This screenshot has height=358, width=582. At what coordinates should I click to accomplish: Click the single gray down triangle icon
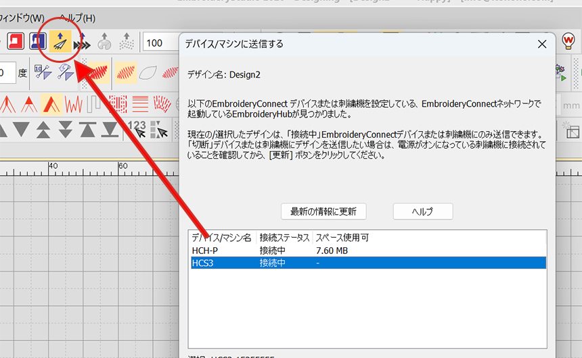(x=21, y=130)
